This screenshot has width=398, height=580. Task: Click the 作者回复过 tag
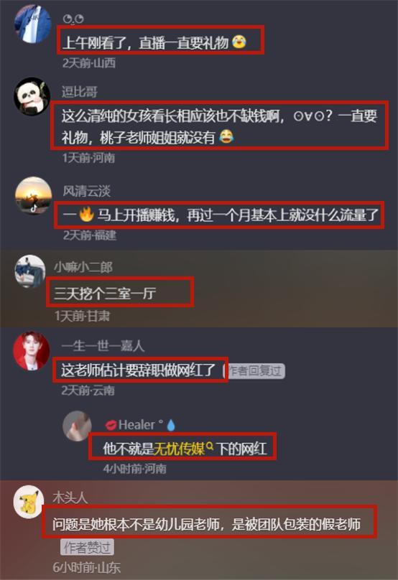pos(256,370)
